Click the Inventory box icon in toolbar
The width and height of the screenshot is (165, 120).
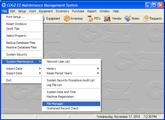tap(67, 19)
